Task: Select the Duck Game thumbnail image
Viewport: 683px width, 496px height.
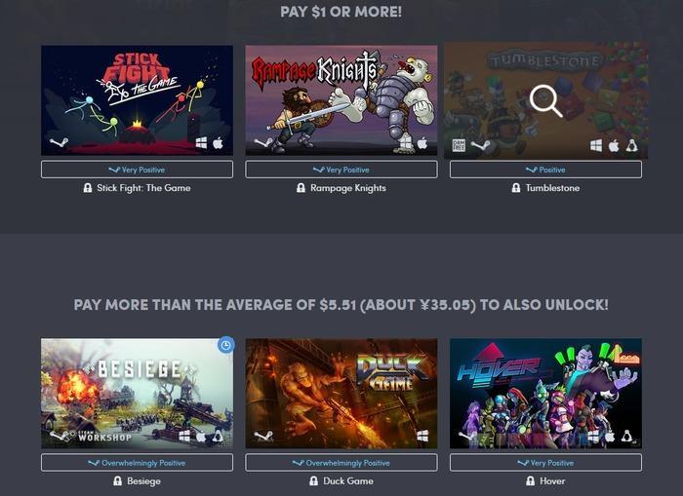Action: tap(341, 394)
